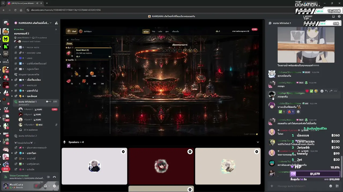343x192 pixels.
Task: Click the moderator shield on the beige speaker tile
Action: 257,152
